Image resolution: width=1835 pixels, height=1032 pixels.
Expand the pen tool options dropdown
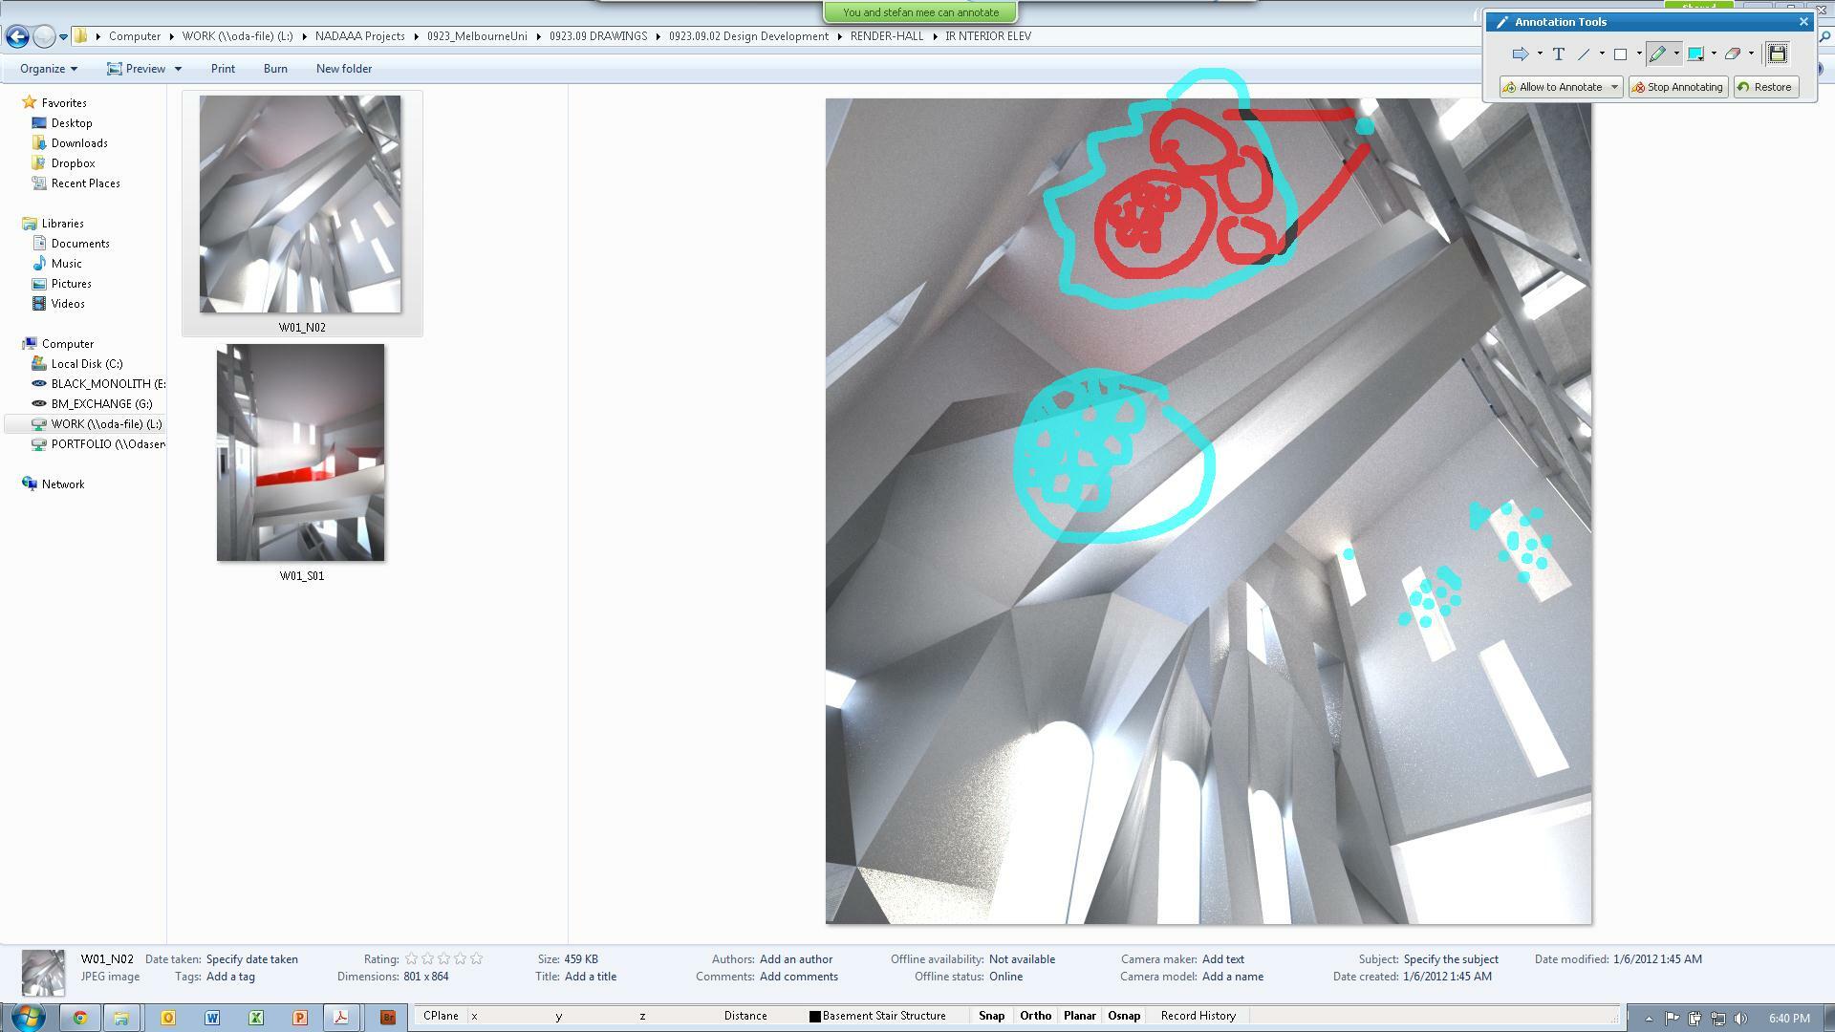pos(1675,54)
